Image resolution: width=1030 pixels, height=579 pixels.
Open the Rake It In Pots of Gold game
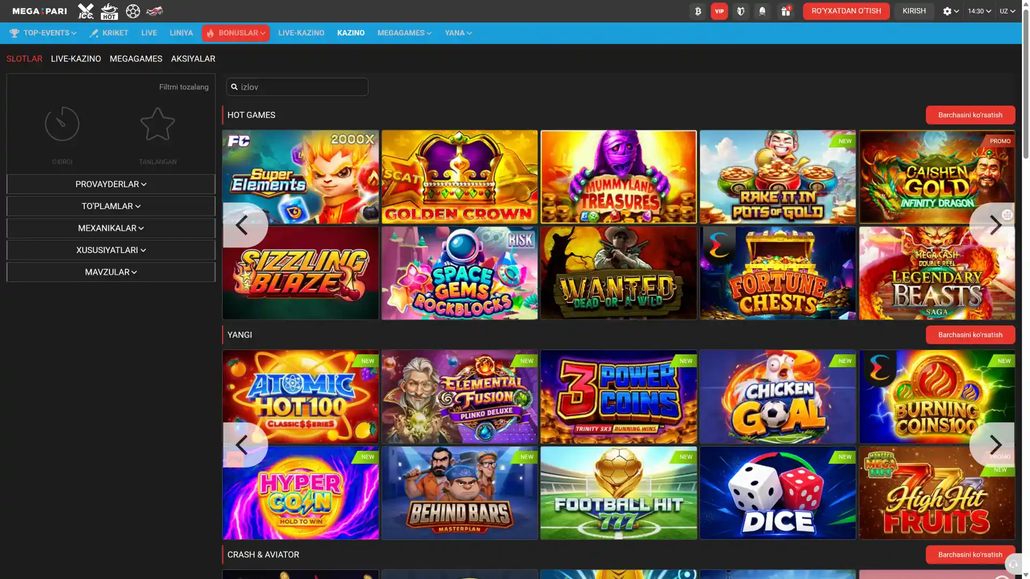pos(778,177)
